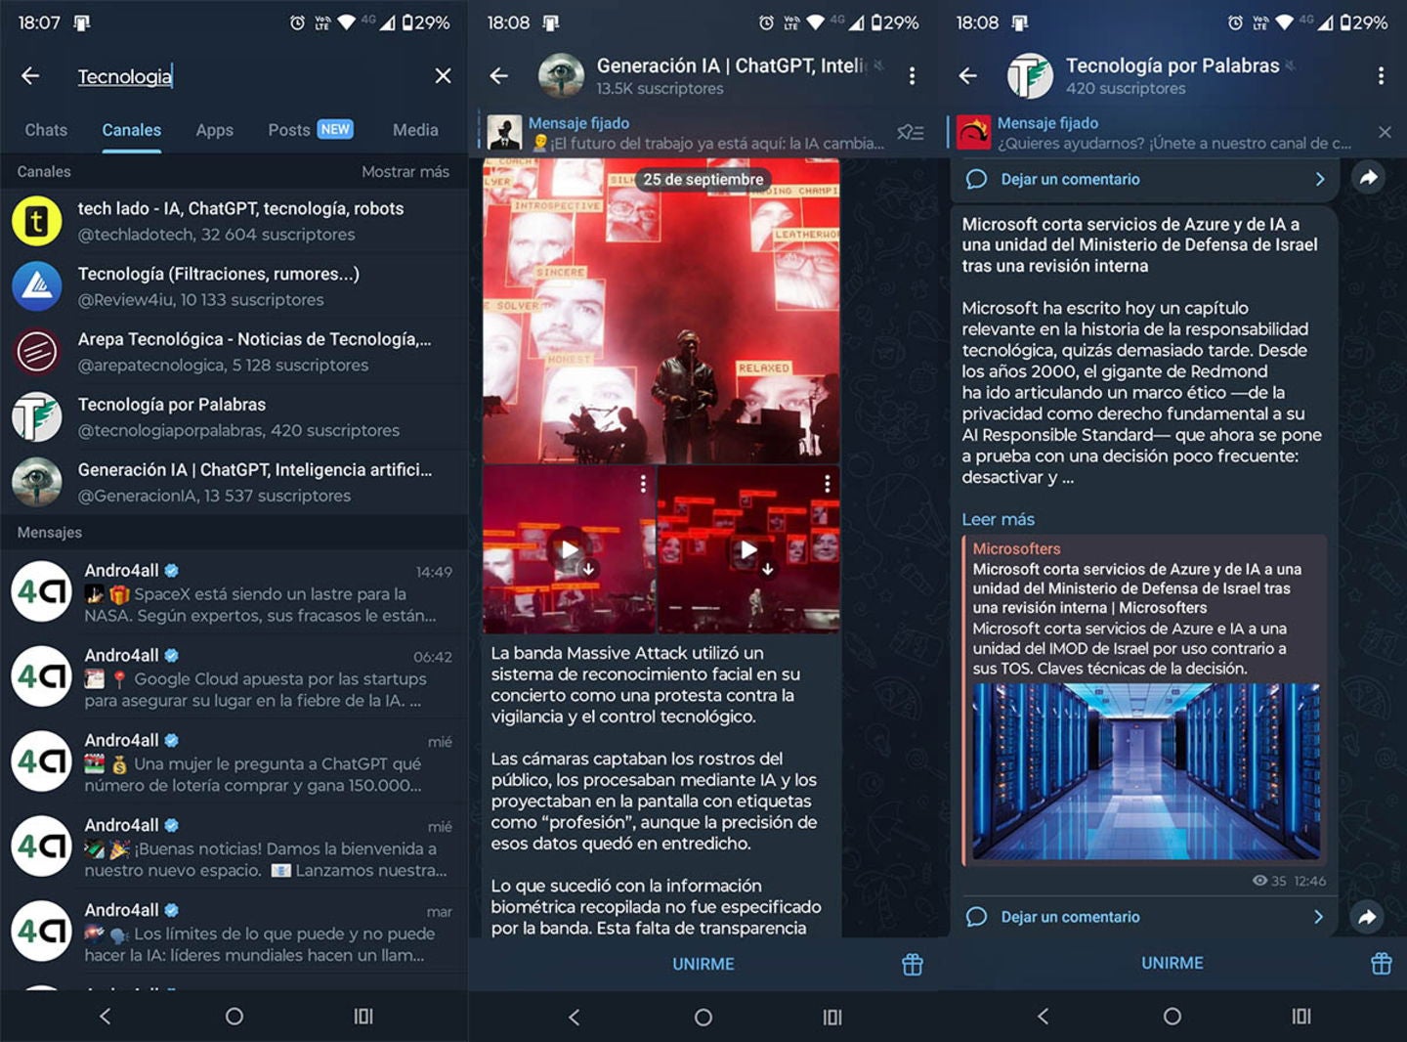The height and width of the screenshot is (1042, 1407).
Task: Tap the share arrow next to Dejar un comentario
Action: (x=1368, y=179)
